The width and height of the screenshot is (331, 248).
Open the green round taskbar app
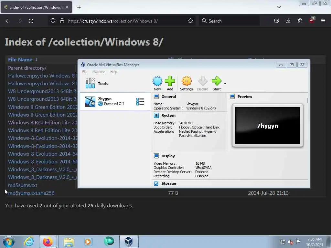(109, 241)
